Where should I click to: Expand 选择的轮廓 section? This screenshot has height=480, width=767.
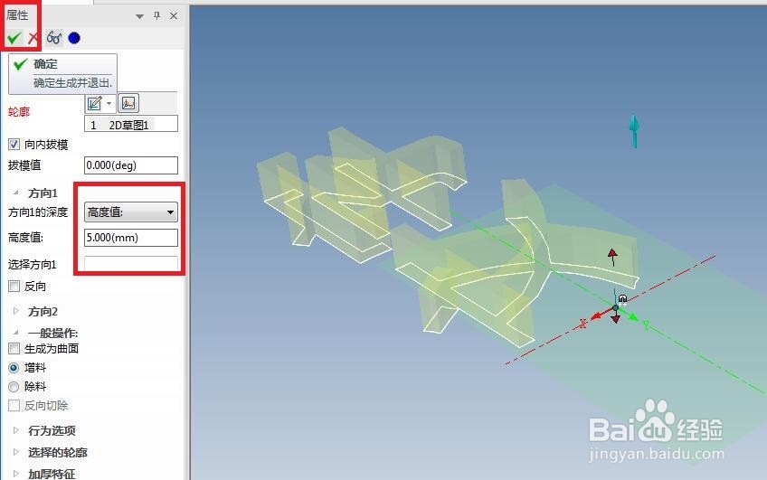(x=16, y=452)
